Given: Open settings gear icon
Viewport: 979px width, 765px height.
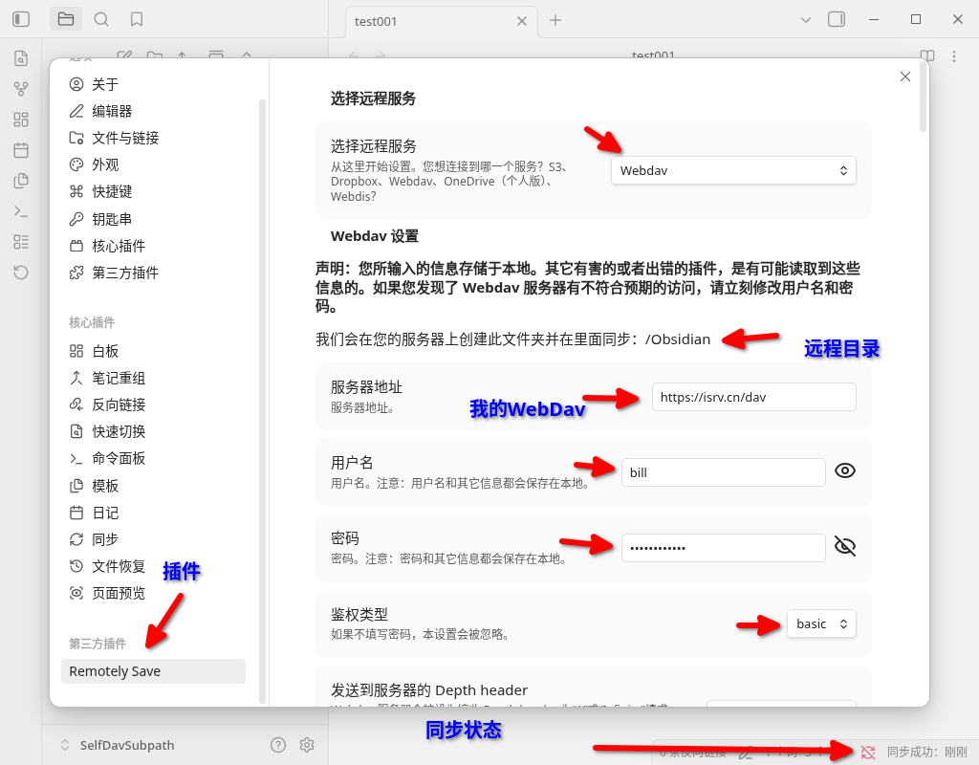Looking at the screenshot, I should [307, 744].
